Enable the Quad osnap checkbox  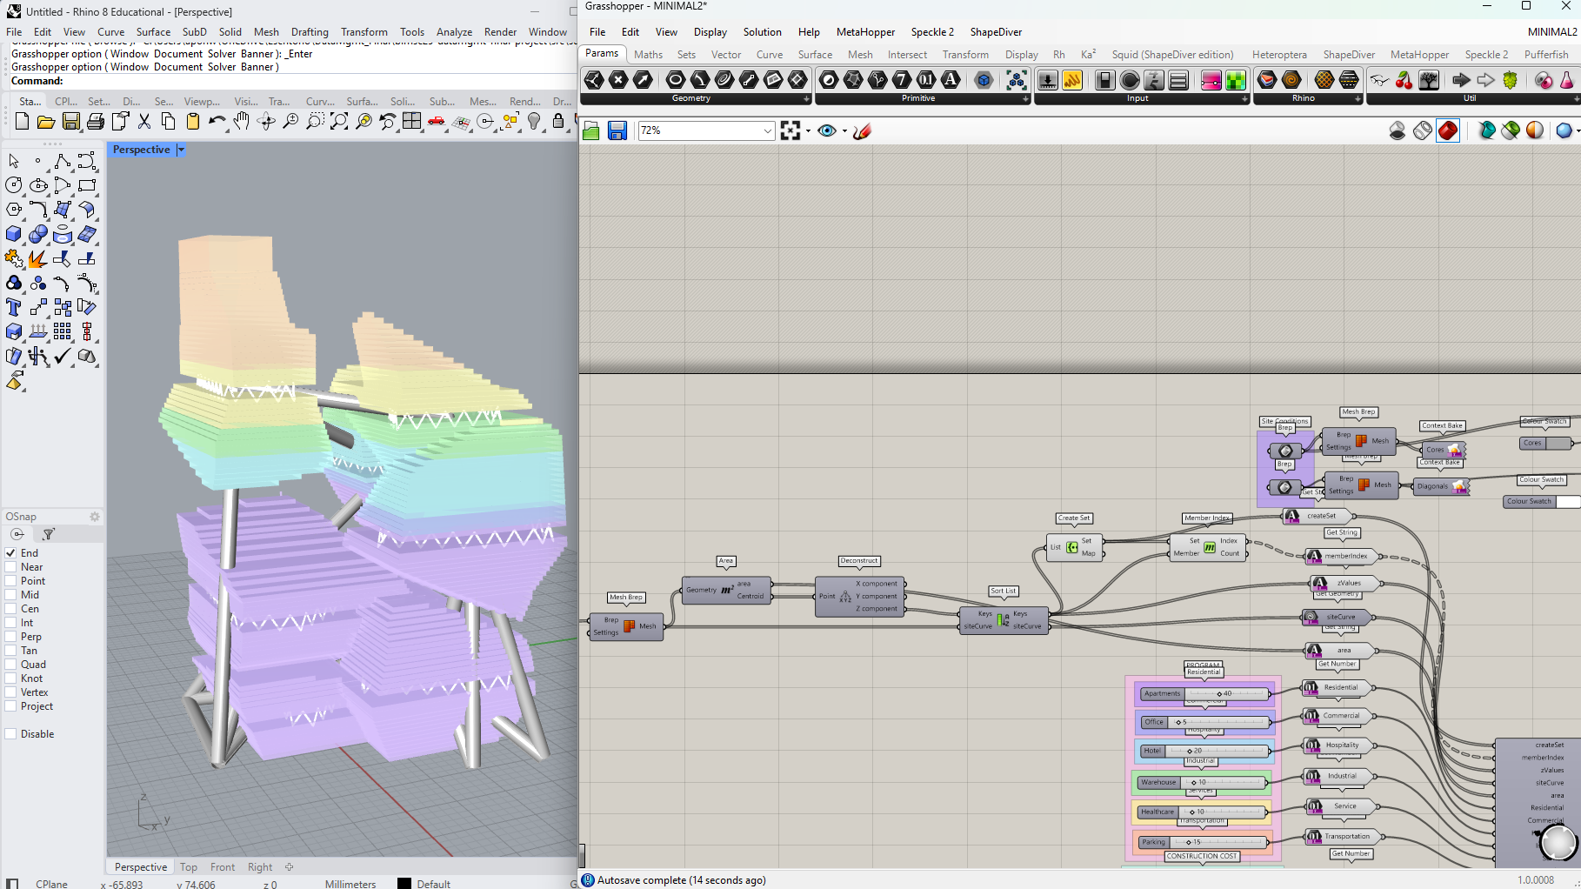click(x=11, y=665)
